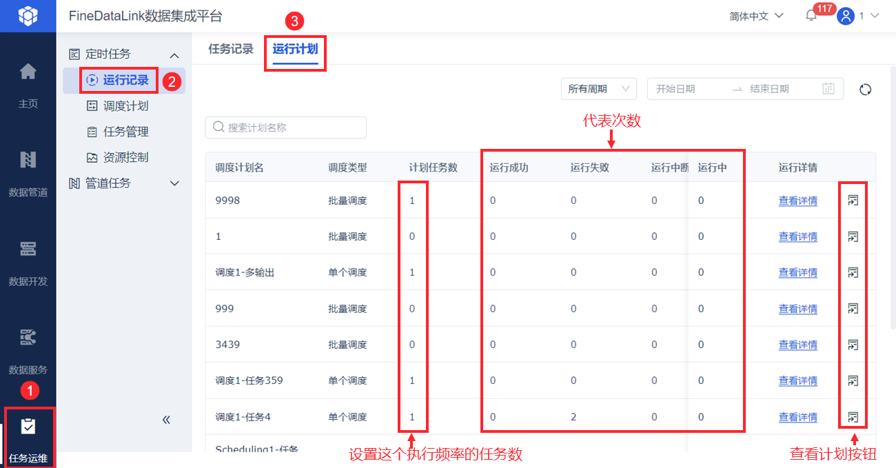Click view plan icon for row 9998
This screenshot has height=468, width=896.
[x=853, y=201]
